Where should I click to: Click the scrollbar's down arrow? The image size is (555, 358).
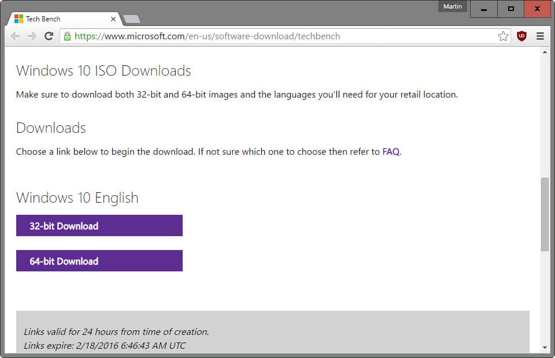[545, 347]
